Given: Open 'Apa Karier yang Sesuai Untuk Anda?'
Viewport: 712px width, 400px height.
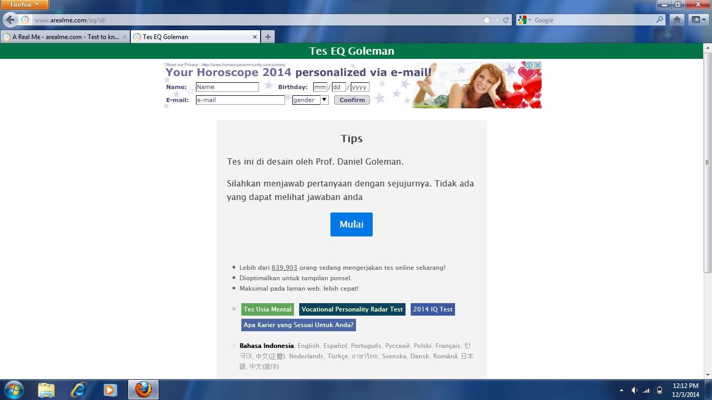Looking at the screenshot, I should [299, 325].
